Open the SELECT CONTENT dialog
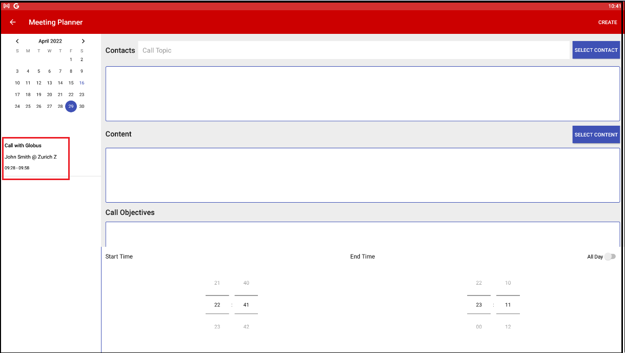 596,134
